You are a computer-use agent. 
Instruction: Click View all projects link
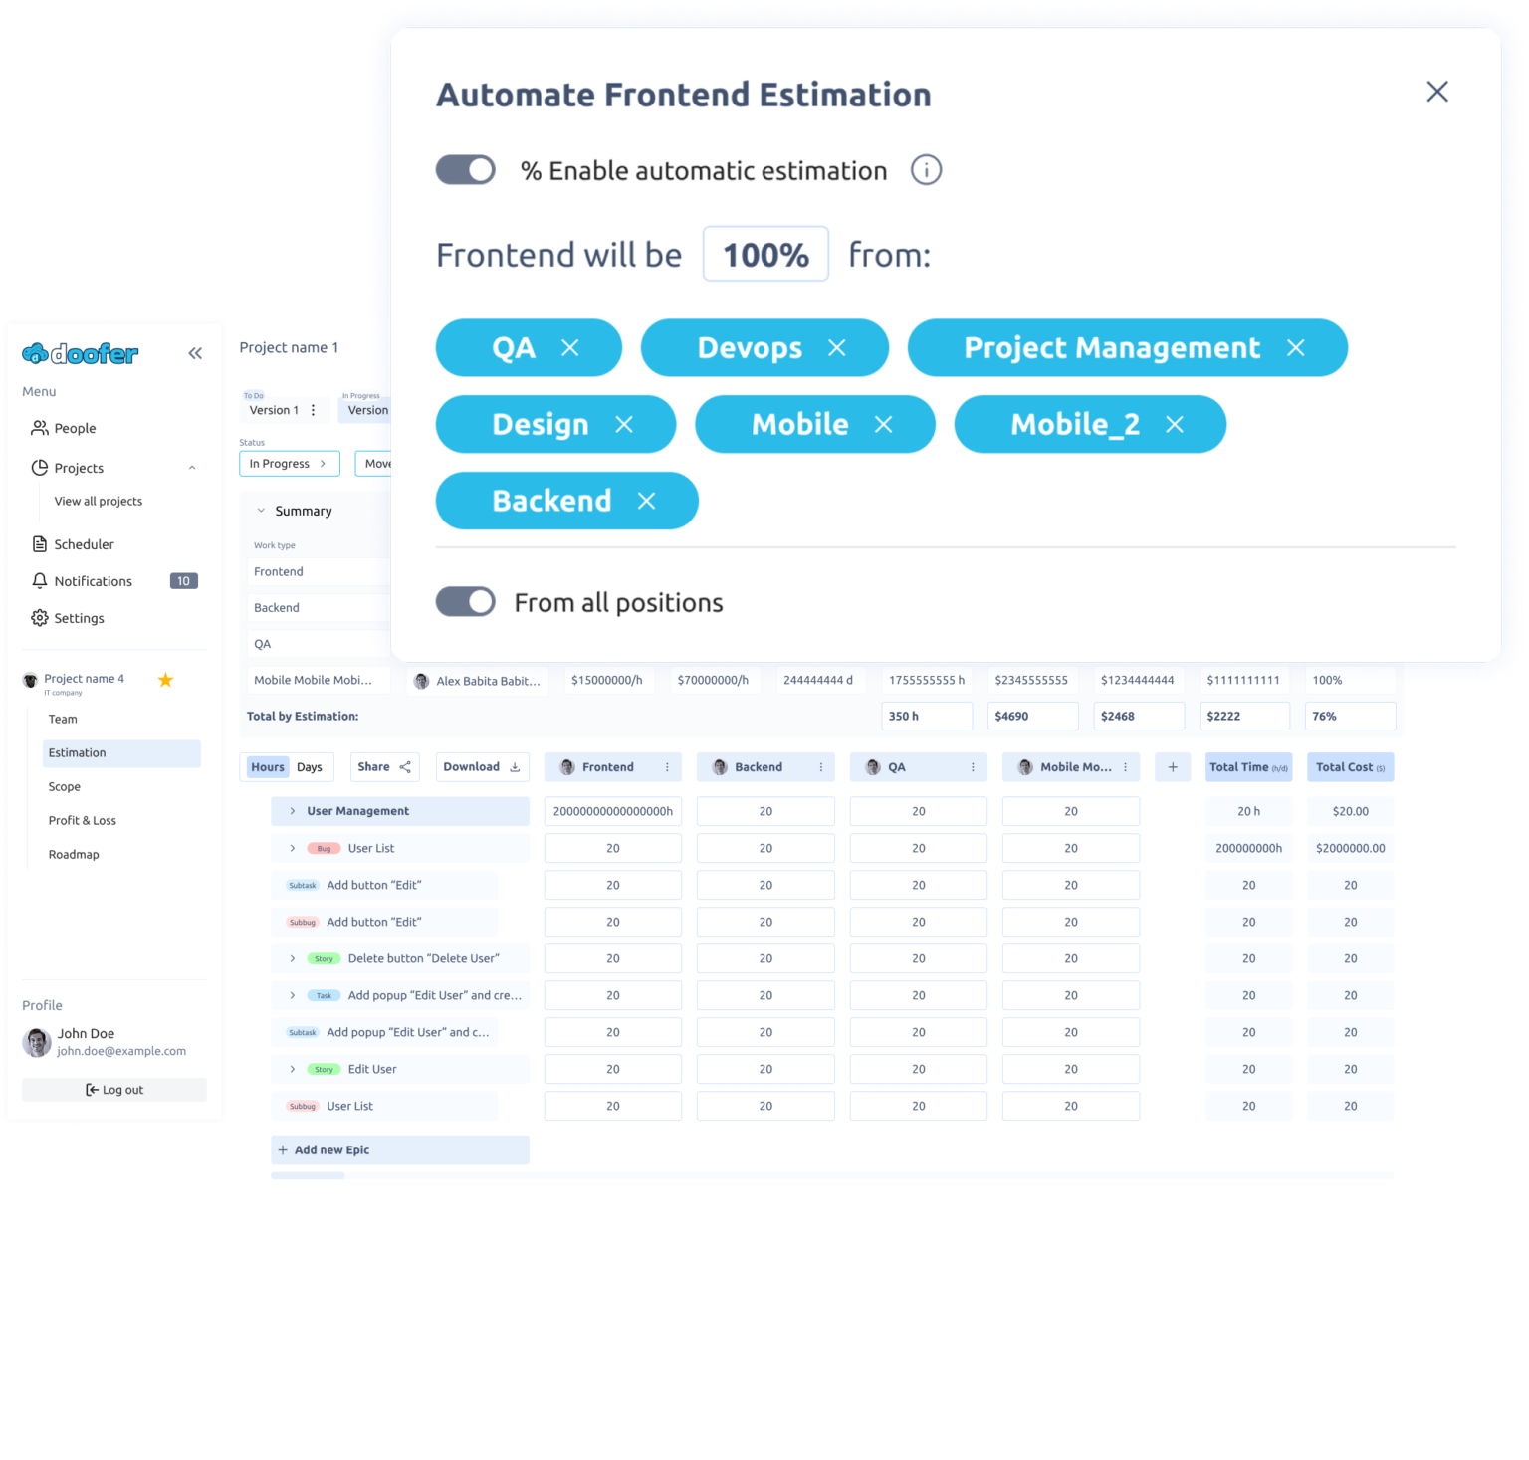click(x=98, y=501)
